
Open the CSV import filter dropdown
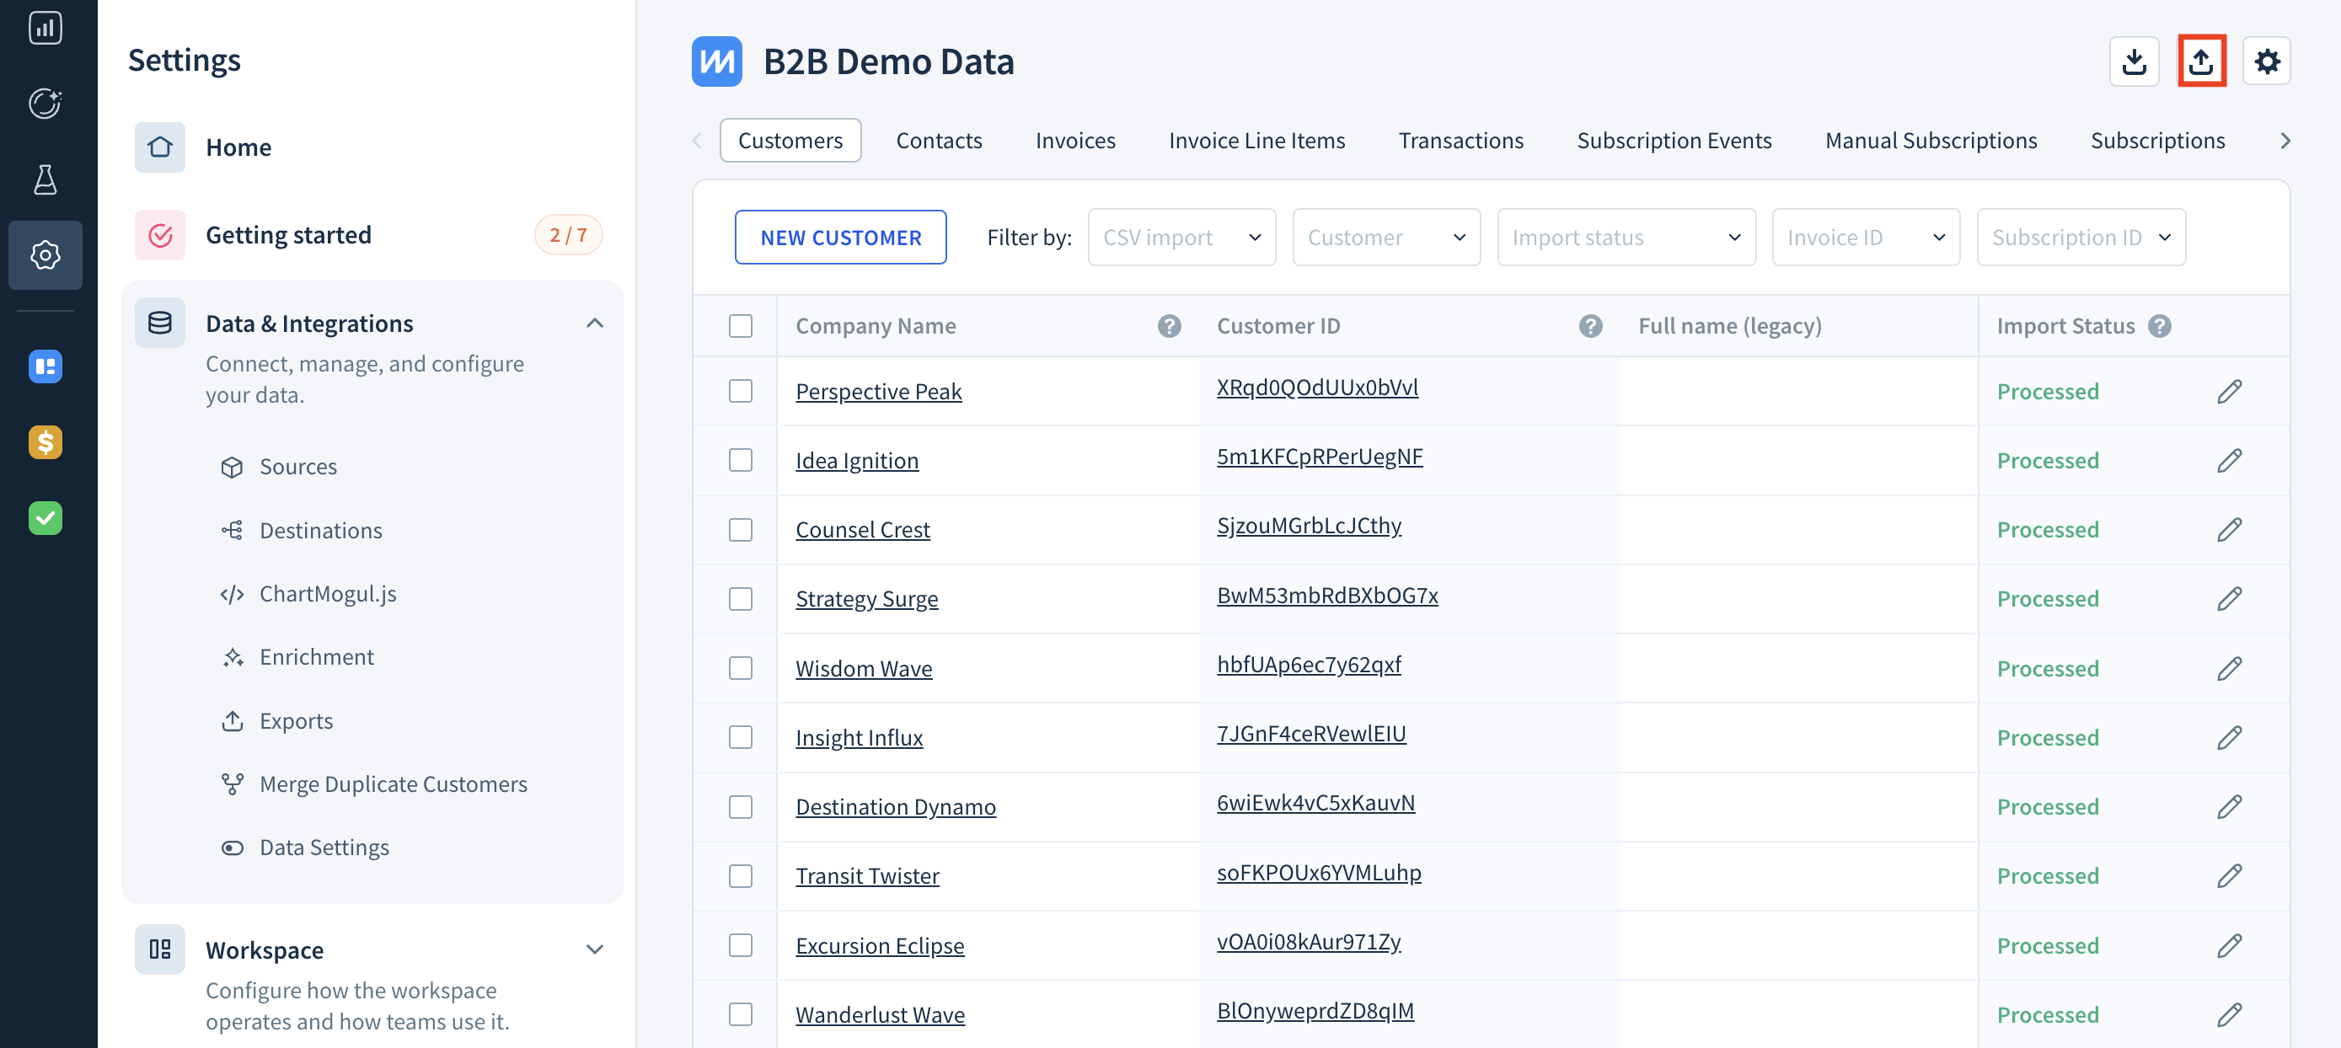[1181, 237]
